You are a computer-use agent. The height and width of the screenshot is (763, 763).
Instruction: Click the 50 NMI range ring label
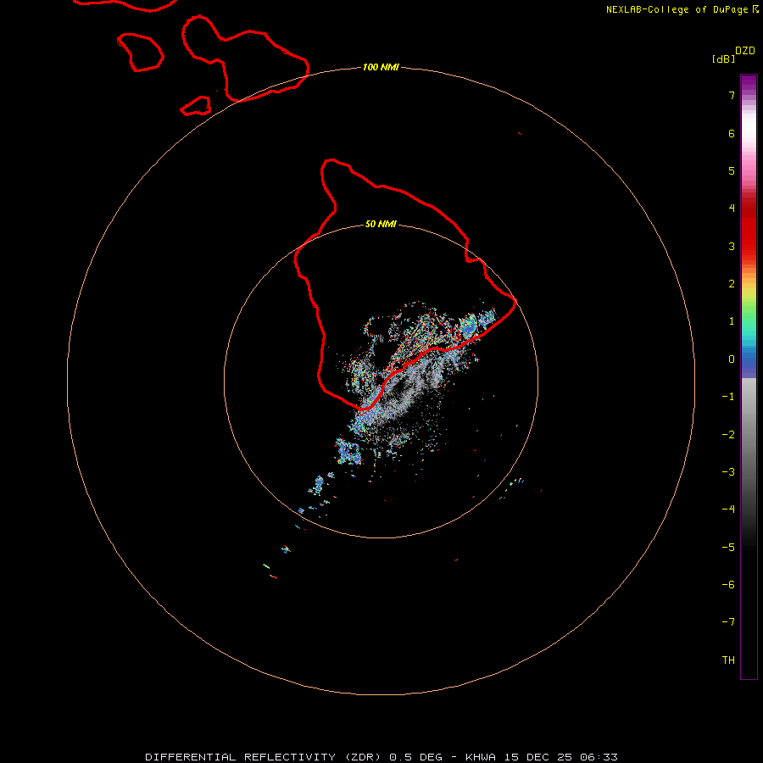pyautogui.click(x=381, y=224)
